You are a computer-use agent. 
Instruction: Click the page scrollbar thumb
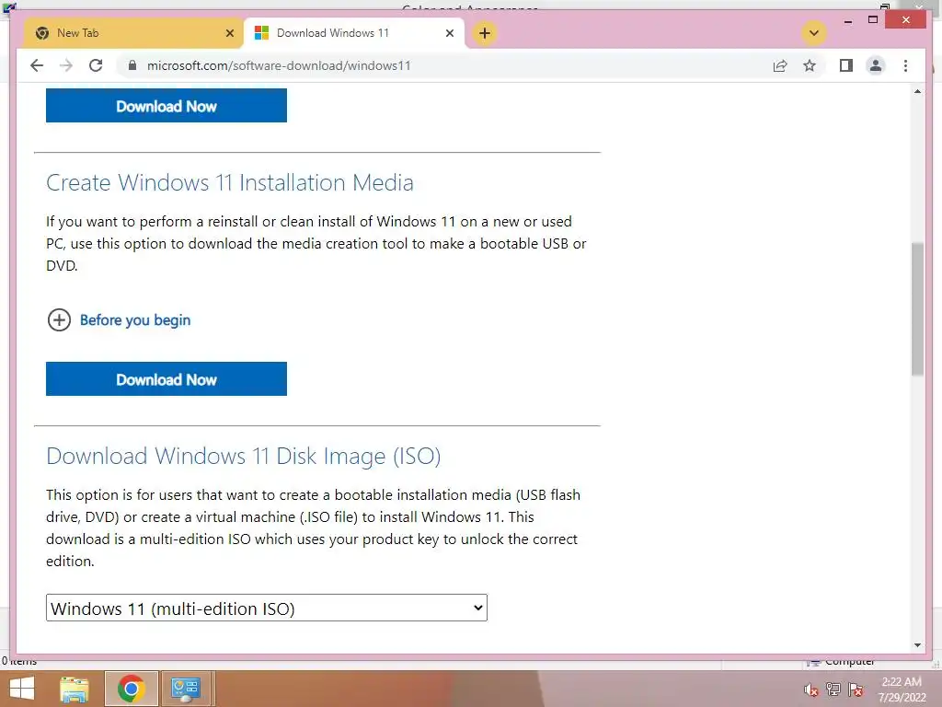pos(917,309)
